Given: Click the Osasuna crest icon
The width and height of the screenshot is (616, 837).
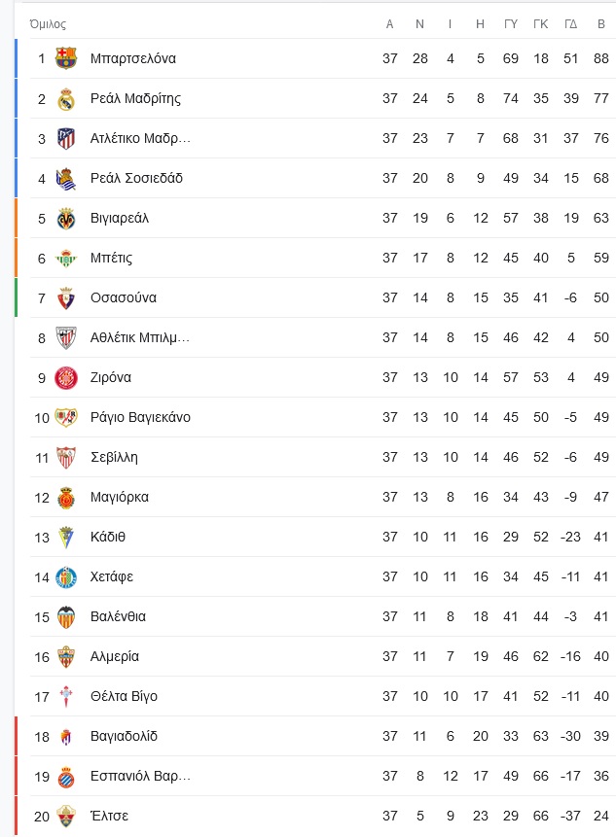Looking at the screenshot, I should tap(66, 297).
